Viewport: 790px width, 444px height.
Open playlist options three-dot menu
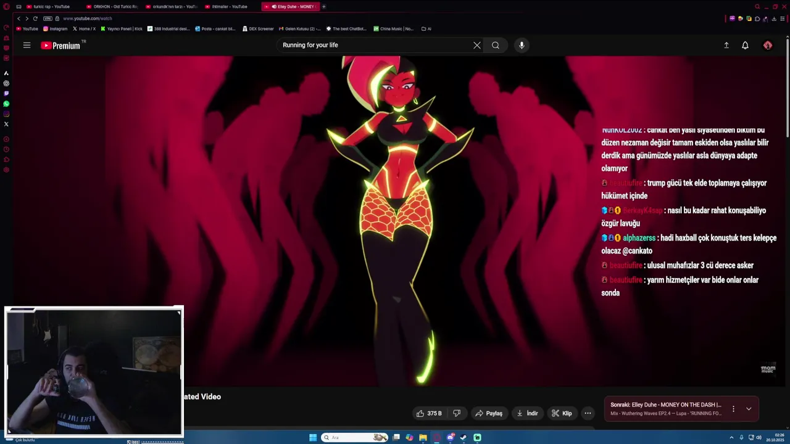pos(733,409)
